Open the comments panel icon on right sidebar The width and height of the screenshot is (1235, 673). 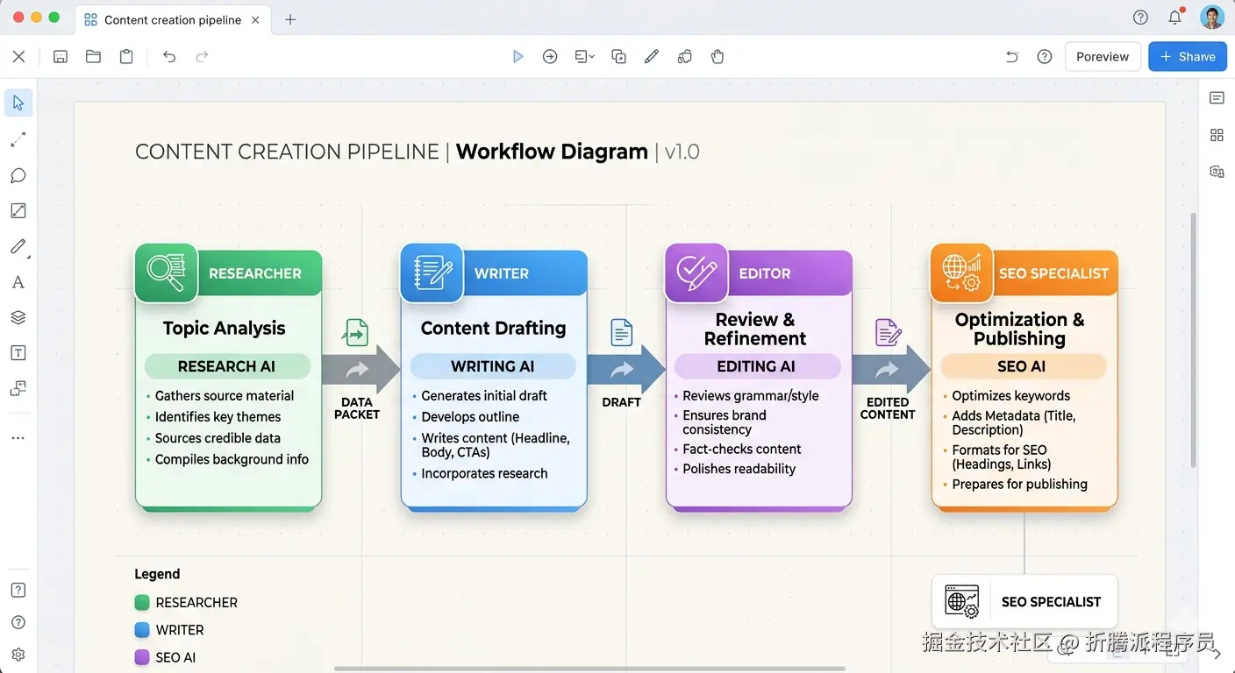1217,98
